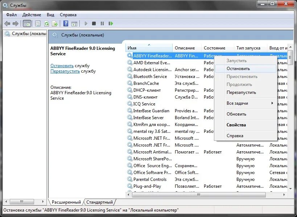Open the Справка menu in menu bar
297x217 pixels.
click(x=68, y=15)
